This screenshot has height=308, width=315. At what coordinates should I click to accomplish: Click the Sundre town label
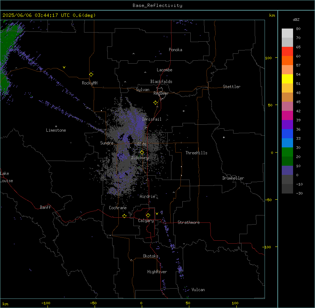click(x=107, y=143)
